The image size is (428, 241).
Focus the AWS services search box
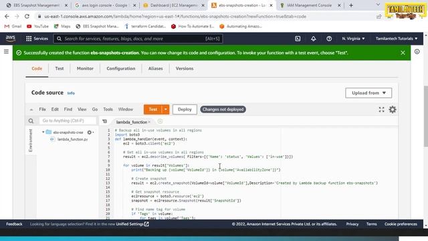pyautogui.click(x=138, y=39)
